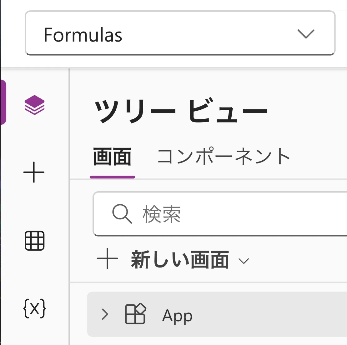Open the Formulas property dropdown
Viewport: 347px width, 345px height.
click(x=180, y=33)
